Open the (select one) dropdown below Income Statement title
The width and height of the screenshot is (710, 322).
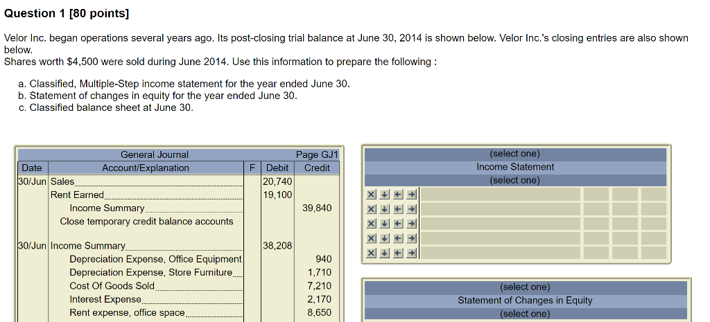coord(515,181)
